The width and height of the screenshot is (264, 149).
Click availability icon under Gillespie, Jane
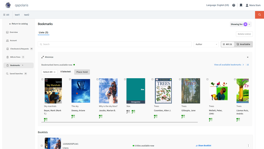pyautogui.click(x=183, y=116)
